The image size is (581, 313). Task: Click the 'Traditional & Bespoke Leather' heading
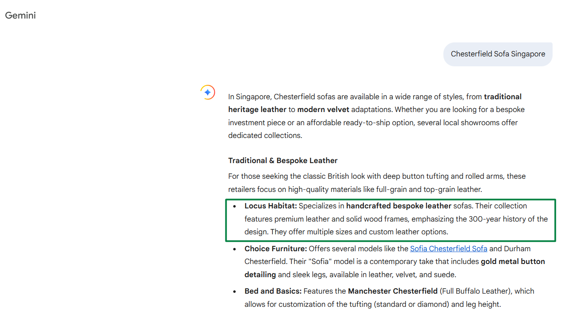point(283,161)
